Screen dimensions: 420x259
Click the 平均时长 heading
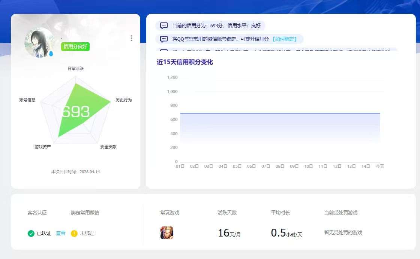click(280, 213)
